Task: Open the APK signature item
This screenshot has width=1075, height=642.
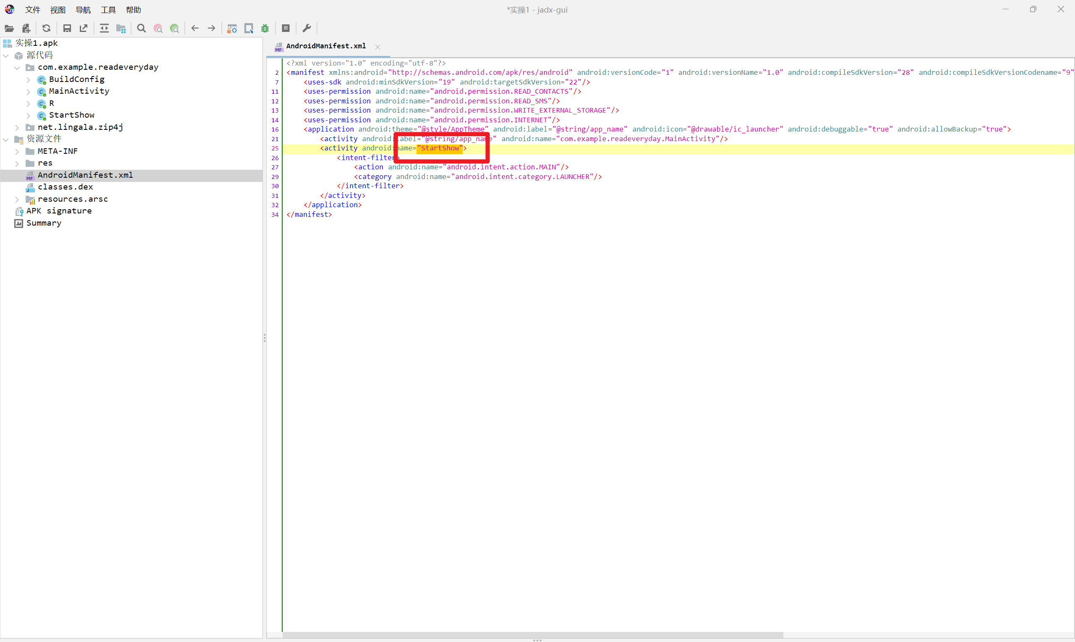Action: [59, 210]
